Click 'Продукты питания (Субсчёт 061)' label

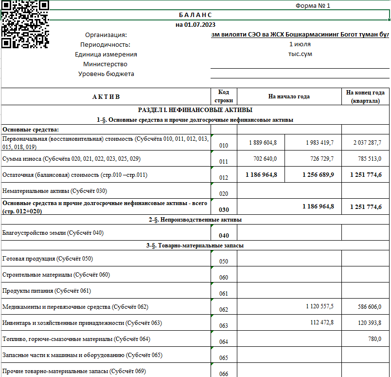[47, 291]
